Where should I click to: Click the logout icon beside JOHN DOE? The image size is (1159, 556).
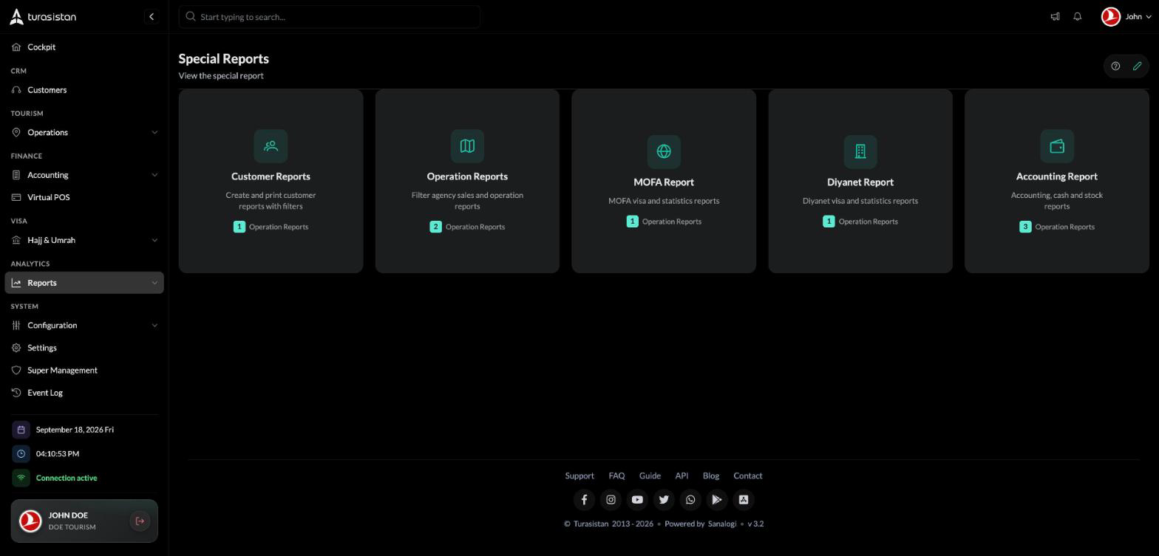pos(140,521)
